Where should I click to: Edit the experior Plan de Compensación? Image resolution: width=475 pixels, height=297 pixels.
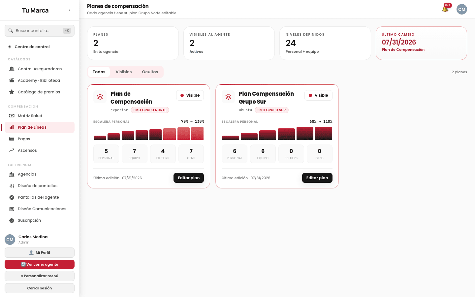[189, 178]
